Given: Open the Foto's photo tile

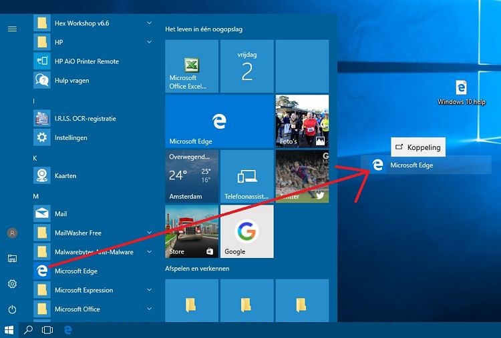Looking at the screenshot, I should click(x=302, y=121).
